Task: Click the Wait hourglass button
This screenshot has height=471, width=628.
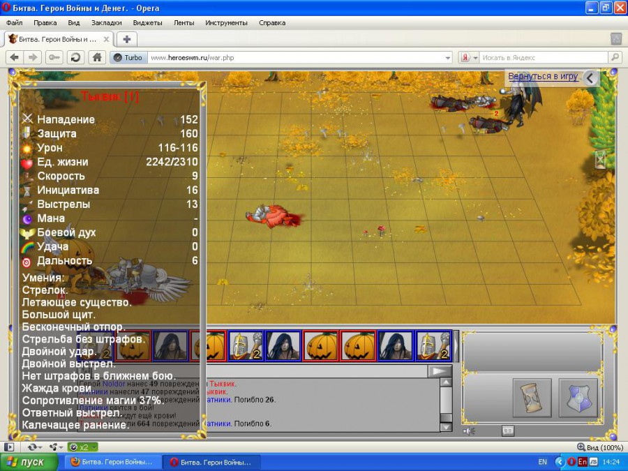Action: click(x=532, y=398)
